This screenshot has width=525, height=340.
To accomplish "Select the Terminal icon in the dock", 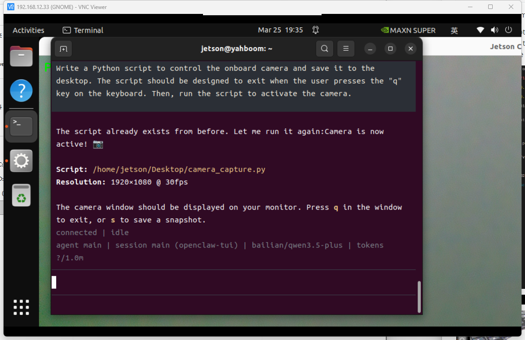I will (x=21, y=126).
